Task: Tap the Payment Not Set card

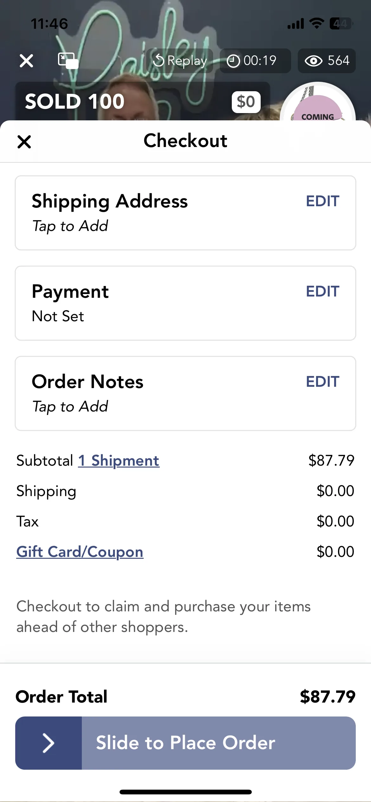Action: [185, 303]
